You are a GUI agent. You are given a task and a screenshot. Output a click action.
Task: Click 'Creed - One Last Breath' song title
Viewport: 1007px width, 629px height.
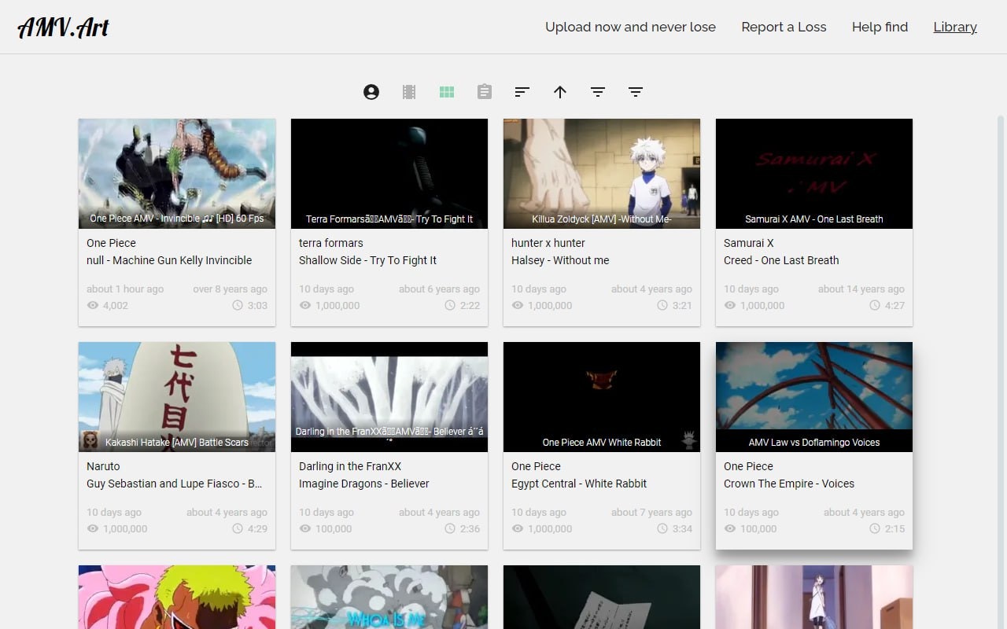tap(781, 260)
